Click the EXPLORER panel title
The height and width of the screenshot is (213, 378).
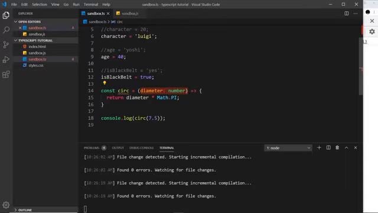click(25, 14)
